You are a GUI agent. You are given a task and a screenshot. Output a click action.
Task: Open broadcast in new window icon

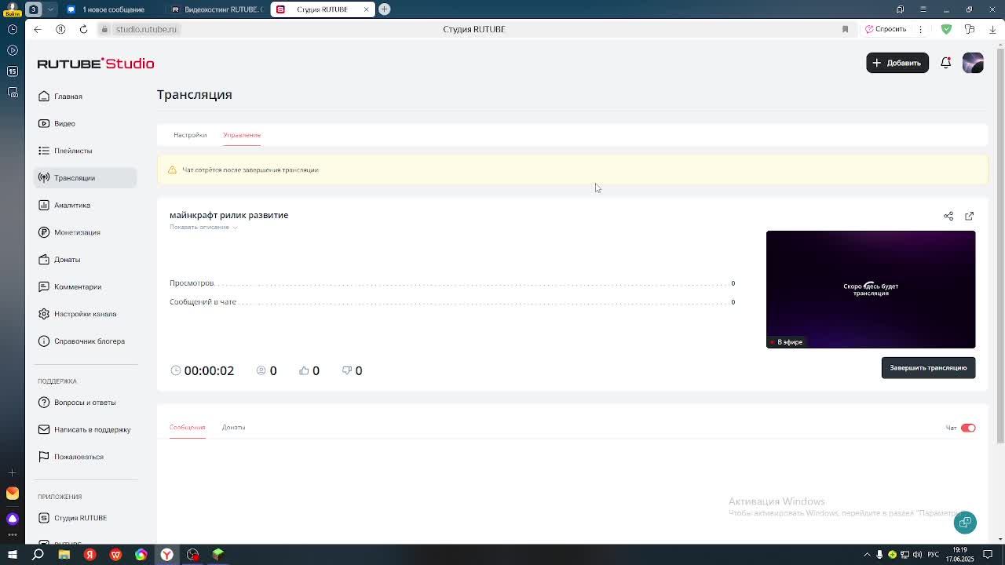point(970,216)
